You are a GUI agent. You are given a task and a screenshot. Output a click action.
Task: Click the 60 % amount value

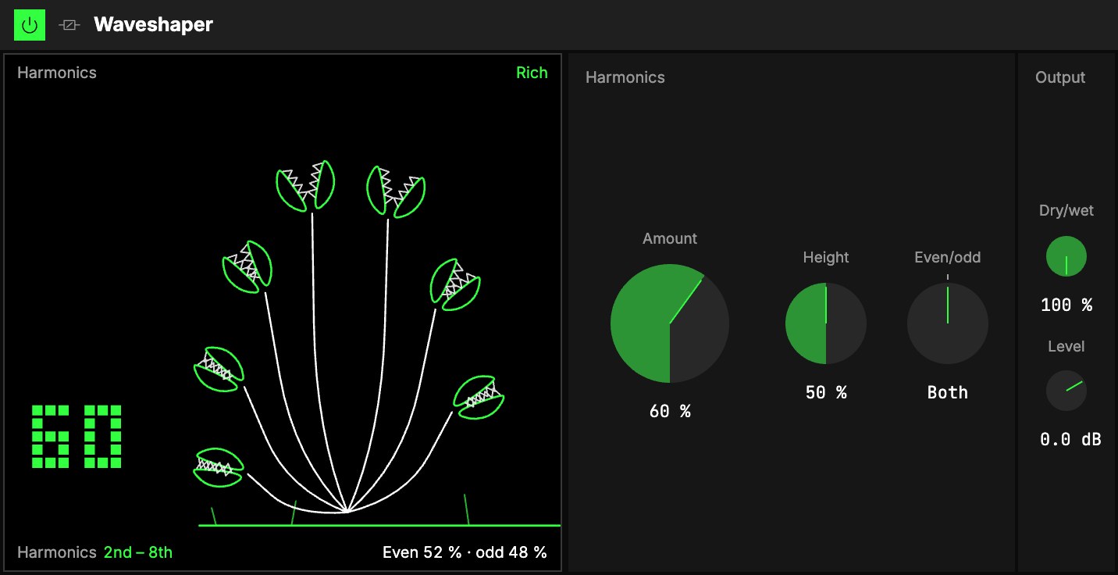(x=670, y=411)
